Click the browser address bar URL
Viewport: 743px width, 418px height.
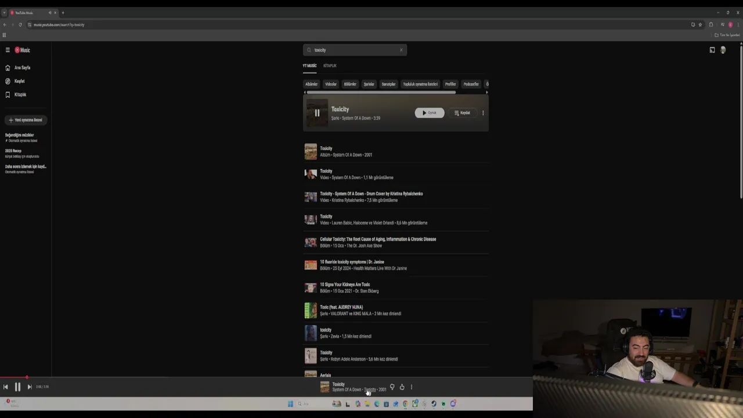pos(59,24)
